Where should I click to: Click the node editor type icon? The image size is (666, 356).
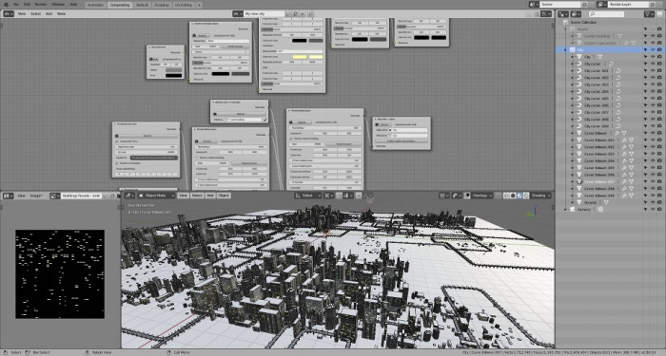click(9, 13)
